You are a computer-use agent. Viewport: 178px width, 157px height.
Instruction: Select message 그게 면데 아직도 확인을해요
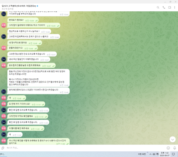tap(28, 116)
